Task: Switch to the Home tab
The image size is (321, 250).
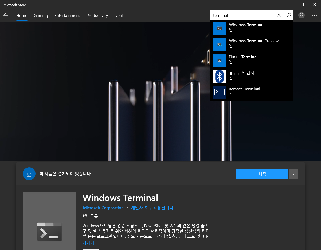Action: 22,16
